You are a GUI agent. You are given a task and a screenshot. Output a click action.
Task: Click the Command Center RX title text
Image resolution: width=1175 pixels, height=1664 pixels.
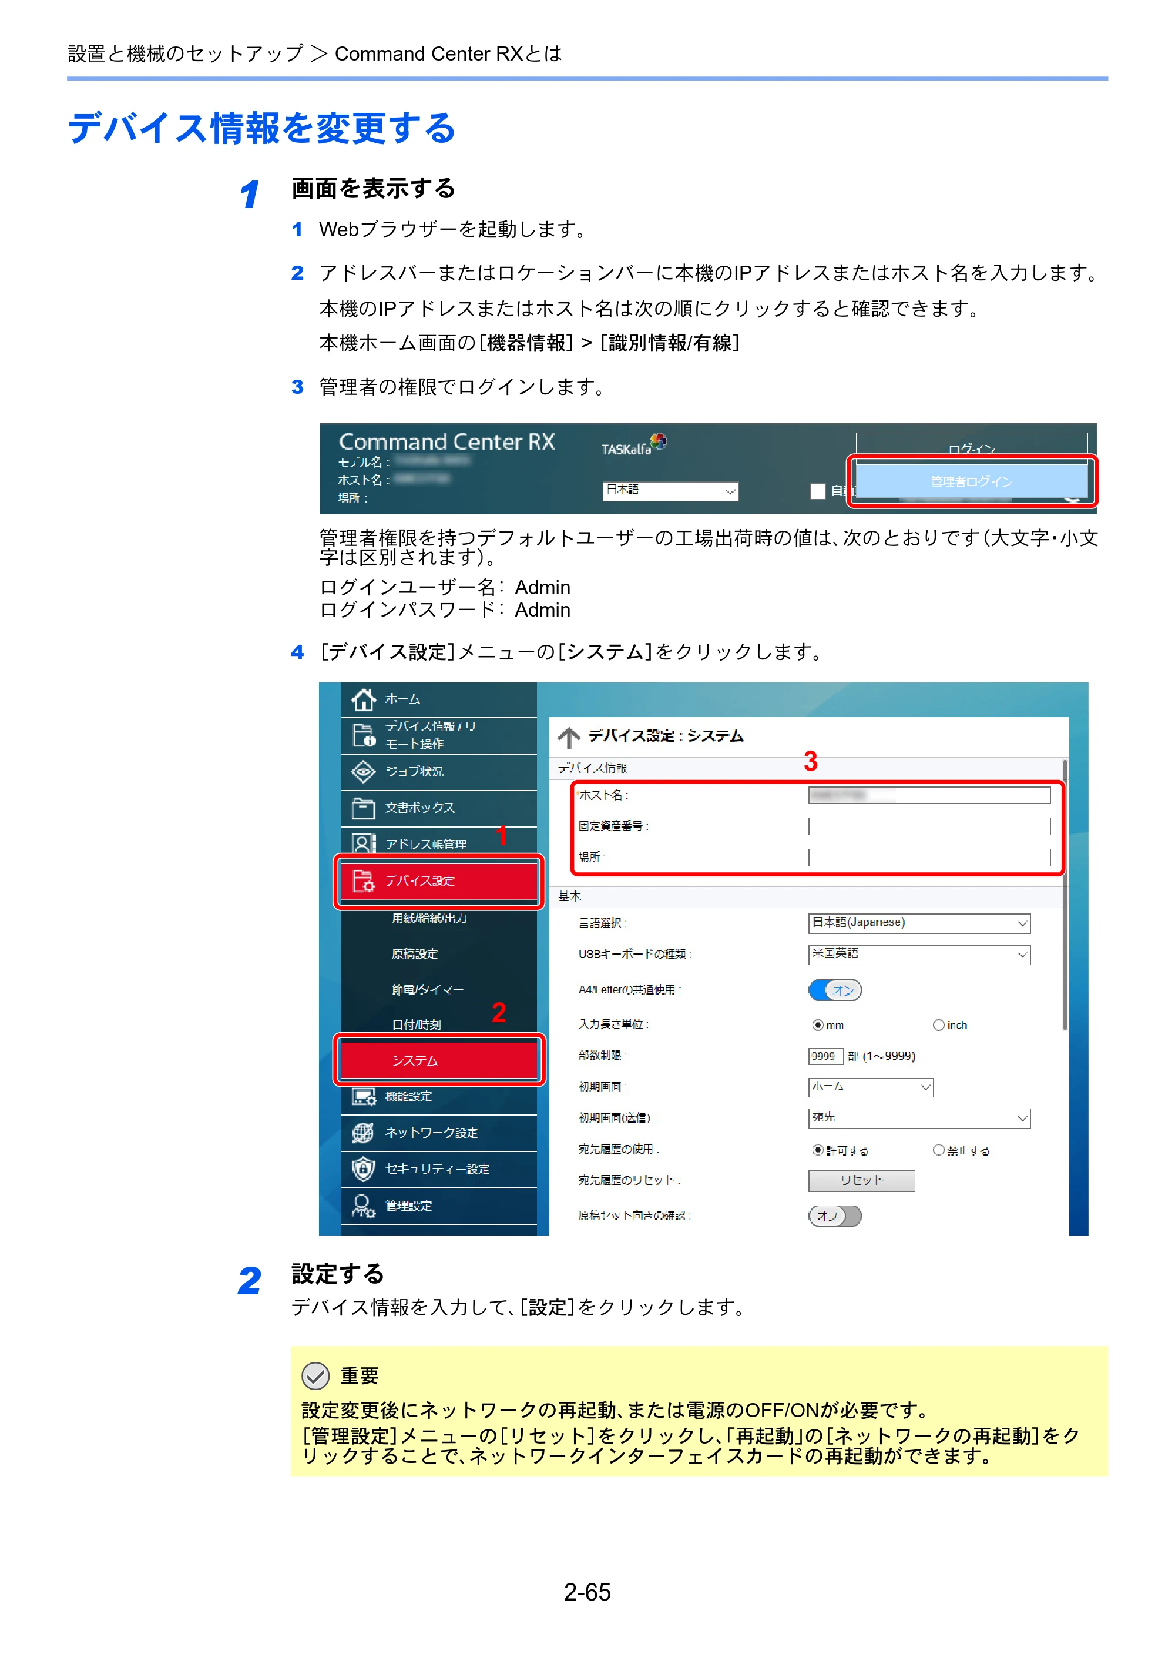(447, 441)
